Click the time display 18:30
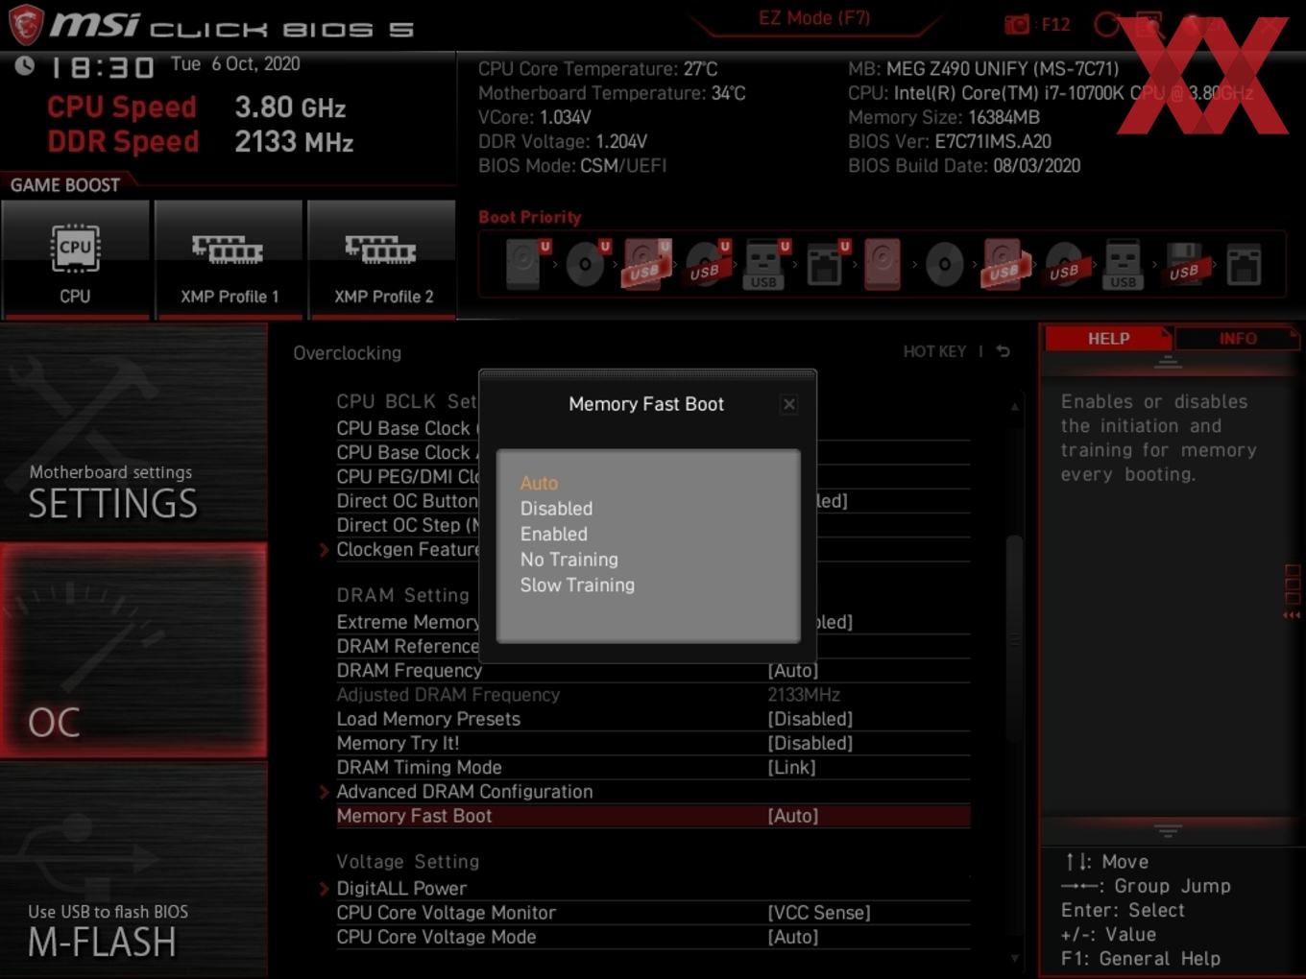The width and height of the screenshot is (1306, 979). [102, 67]
